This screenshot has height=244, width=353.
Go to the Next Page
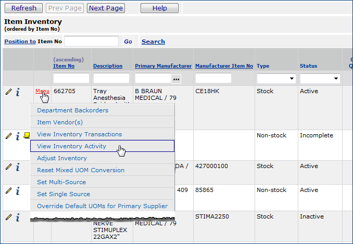click(x=106, y=8)
